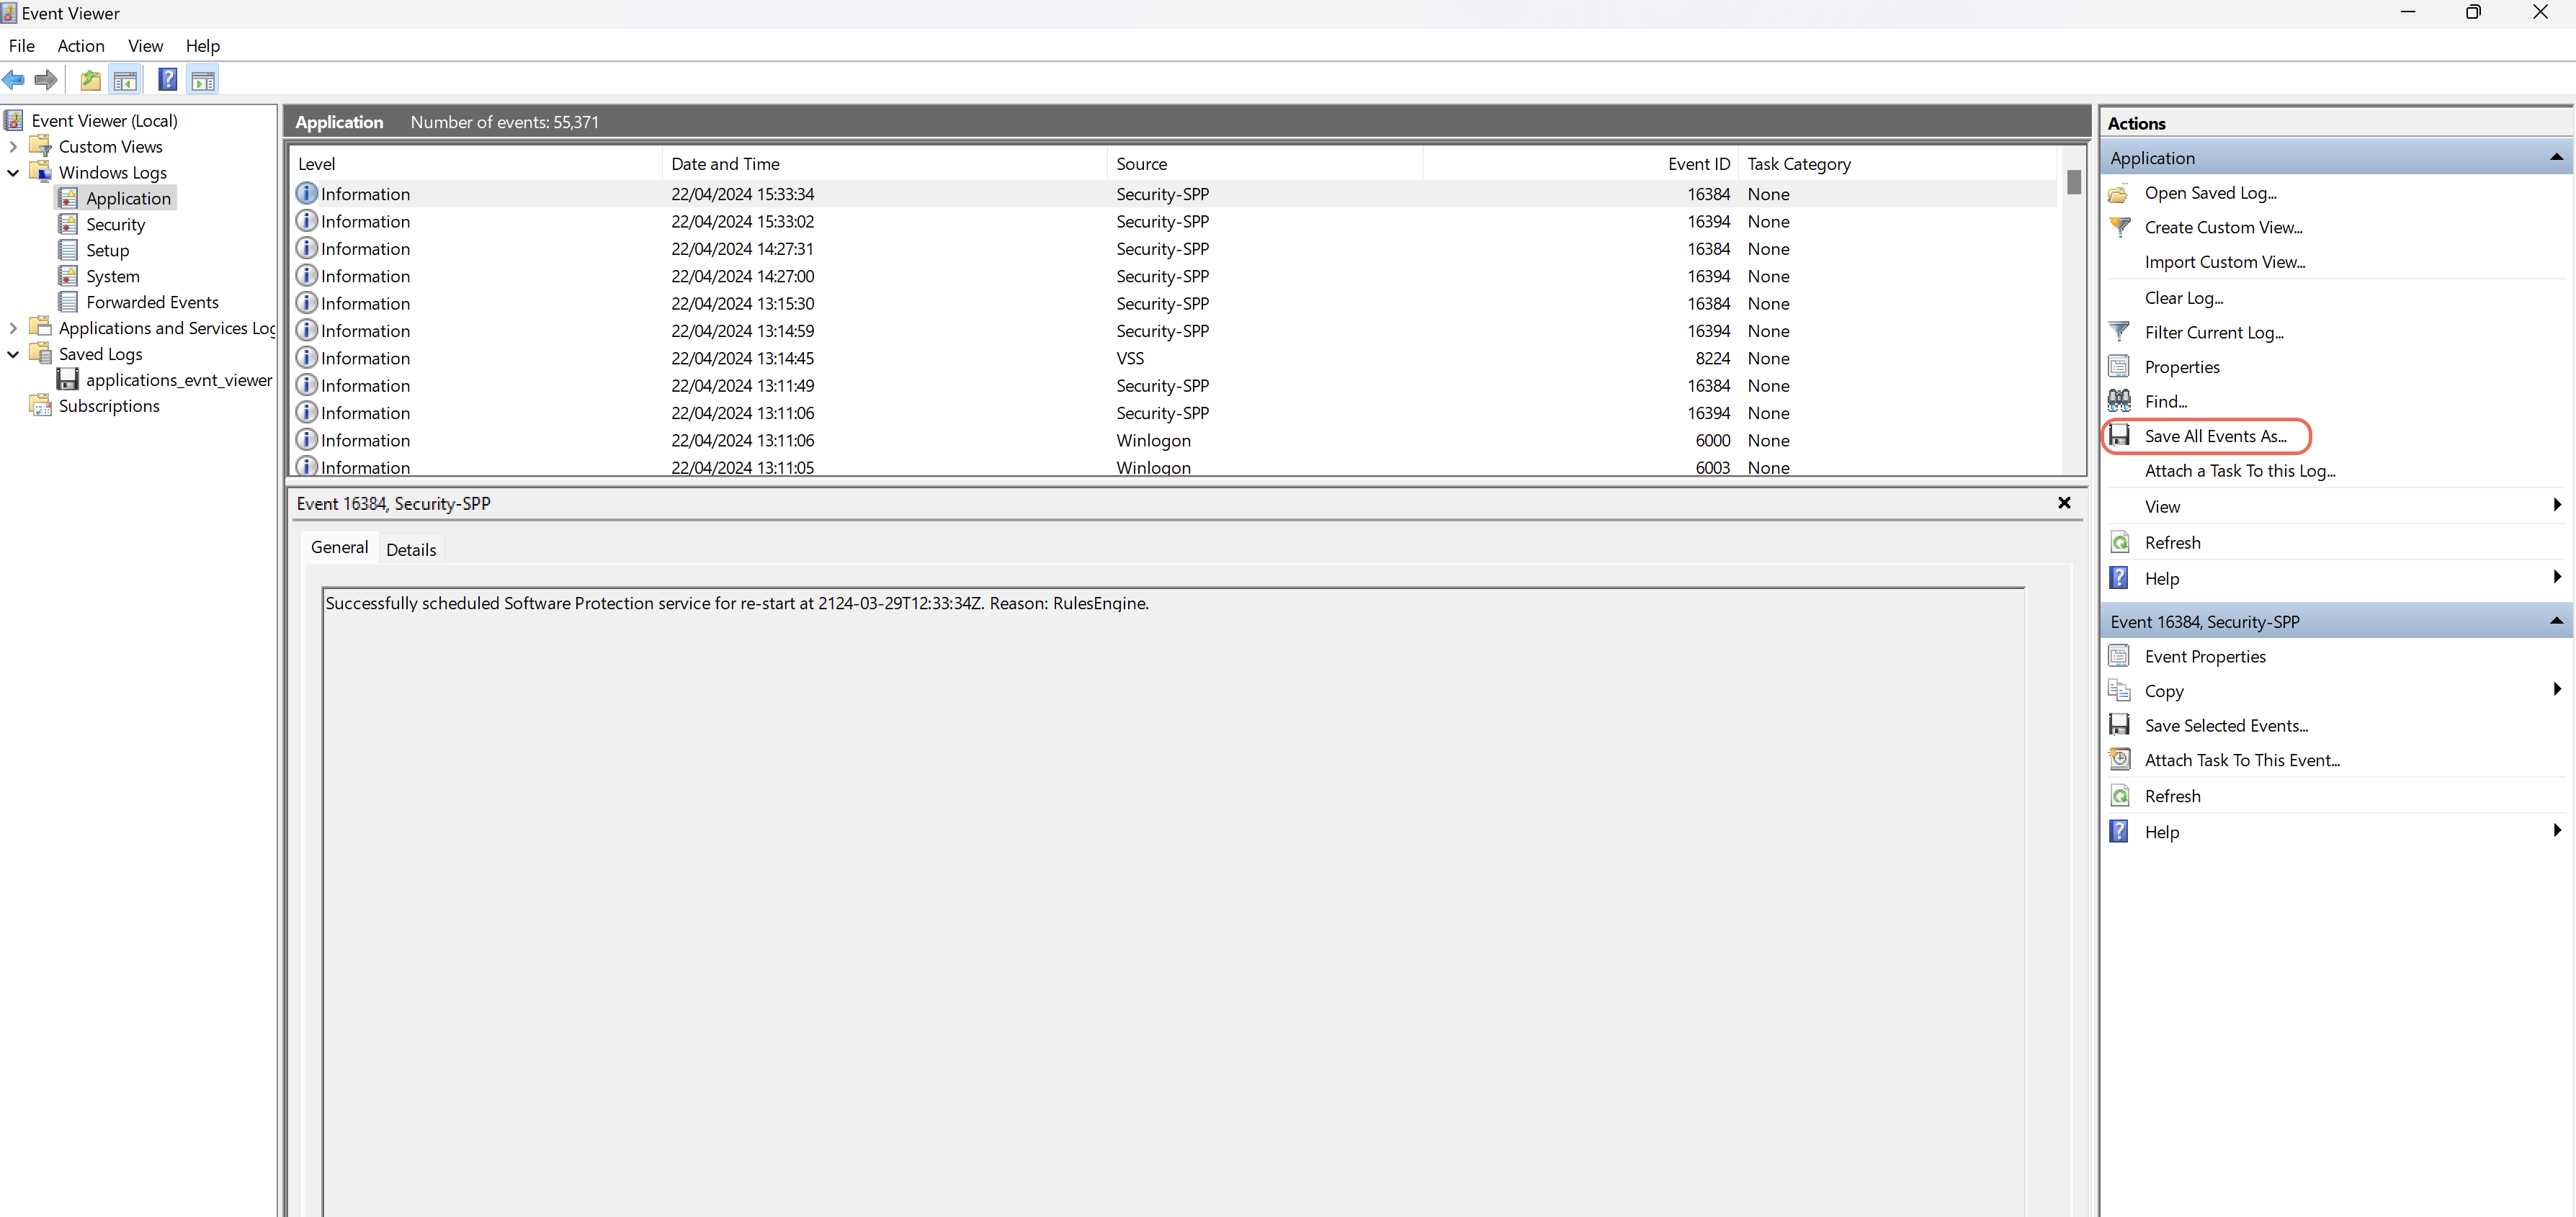Screen dimensions: 2576x1217
Task: Select Forwarded Events in the tree
Action: point(152,302)
